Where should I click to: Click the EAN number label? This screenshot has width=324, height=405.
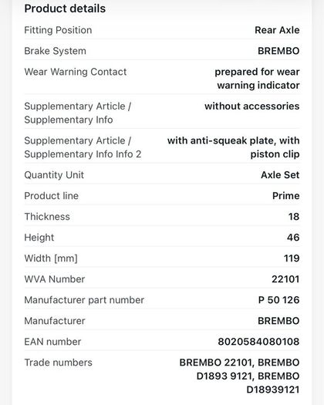pyautogui.click(x=52, y=342)
